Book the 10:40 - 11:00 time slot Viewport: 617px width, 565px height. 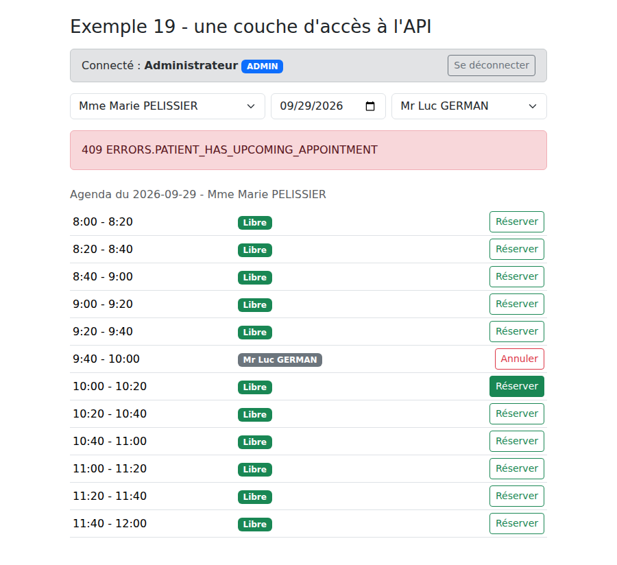(x=517, y=441)
